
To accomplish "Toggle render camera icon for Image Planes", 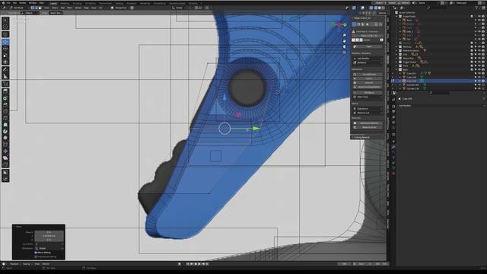I will 483,16.
